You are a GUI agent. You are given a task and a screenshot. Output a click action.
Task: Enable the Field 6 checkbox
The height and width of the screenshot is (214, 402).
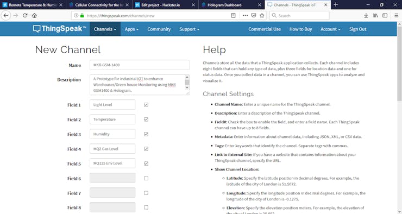146,178
